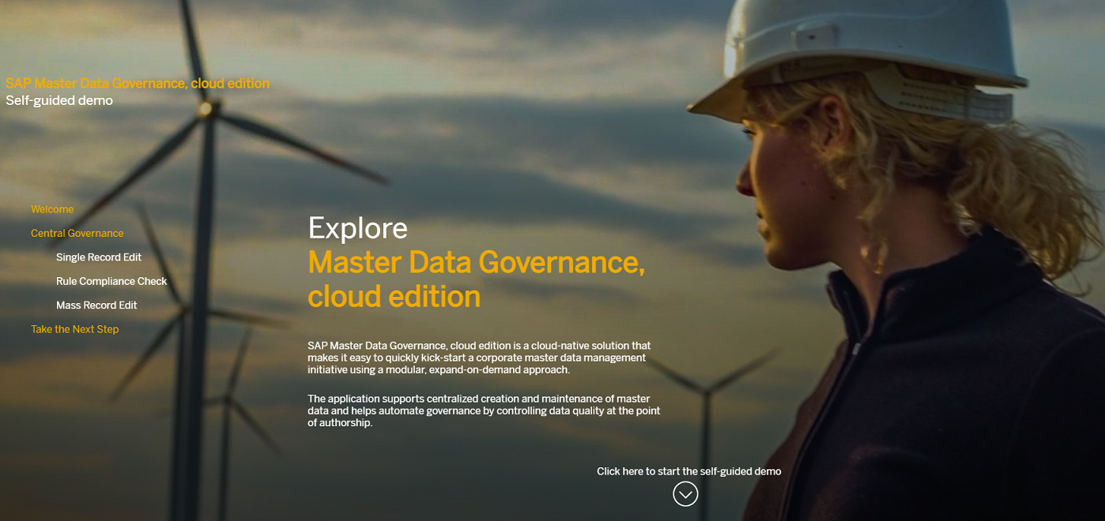Viewport: 1105px width, 521px height.
Task: Click paragraph starting "SAP Master Data Governance, cloud edition is"
Action: click(x=479, y=358)
